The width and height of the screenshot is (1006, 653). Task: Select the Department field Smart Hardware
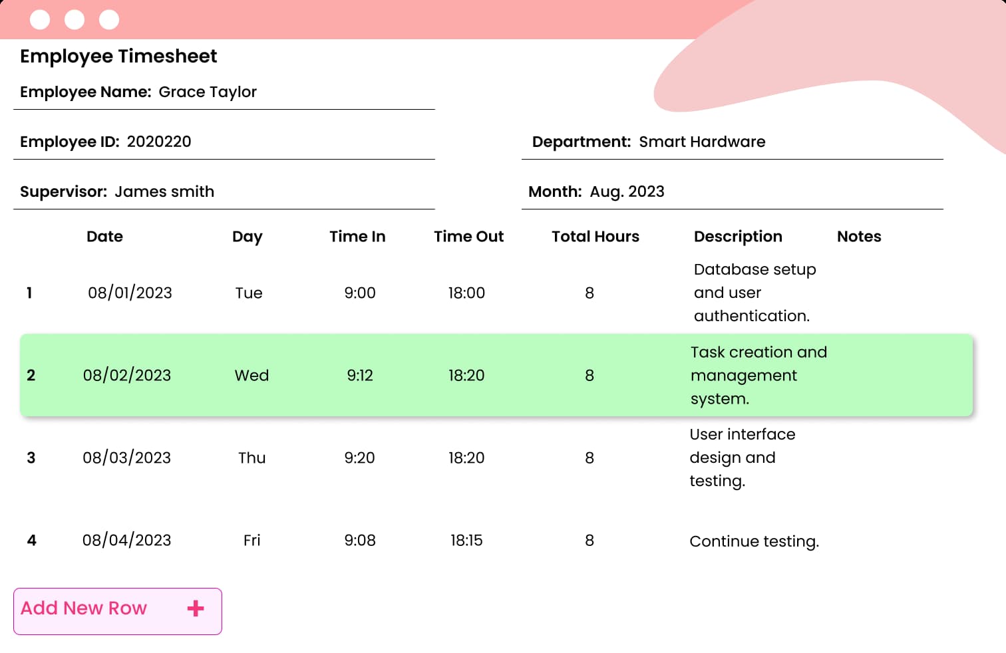(701, 142)
